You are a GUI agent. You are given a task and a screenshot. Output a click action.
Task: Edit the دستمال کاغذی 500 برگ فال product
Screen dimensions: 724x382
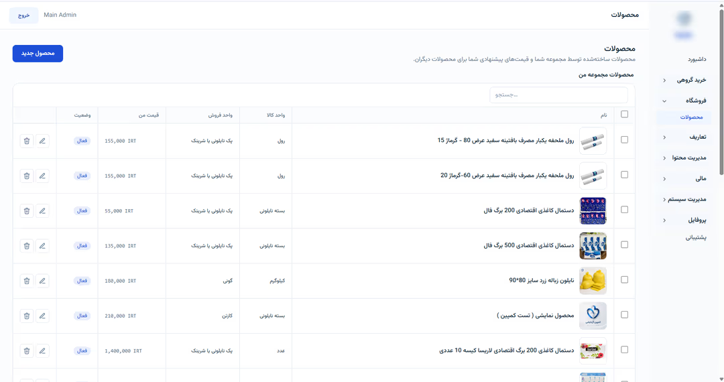tap(42, 246)
